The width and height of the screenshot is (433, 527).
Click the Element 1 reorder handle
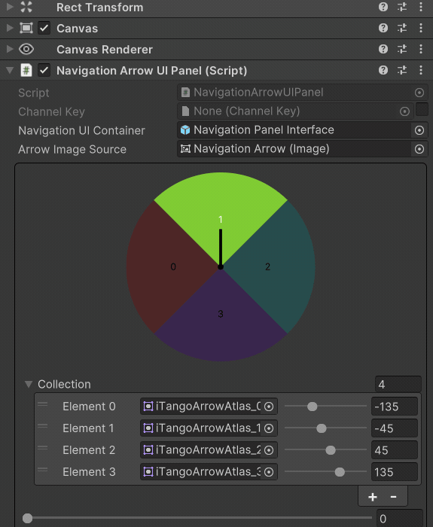coord(42,426)
